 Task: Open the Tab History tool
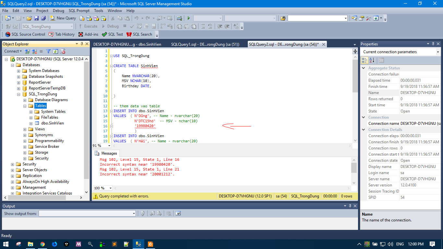click(62, 34)
